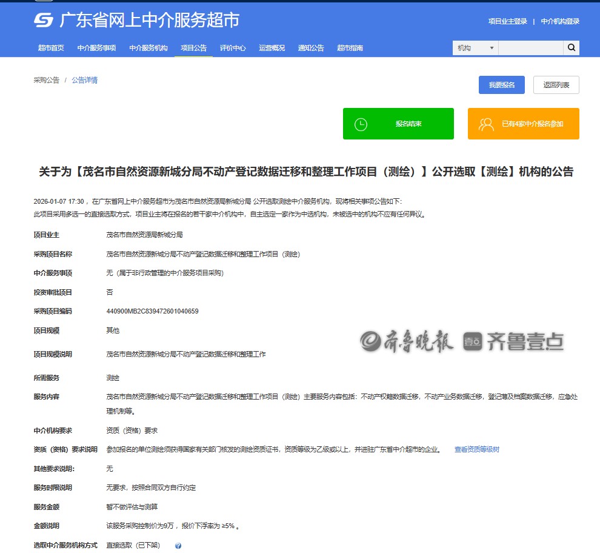The height and width of the screenshot is (553, 600).
Task: Click the blue help question mark icon
Action: [x=178, y=546]
